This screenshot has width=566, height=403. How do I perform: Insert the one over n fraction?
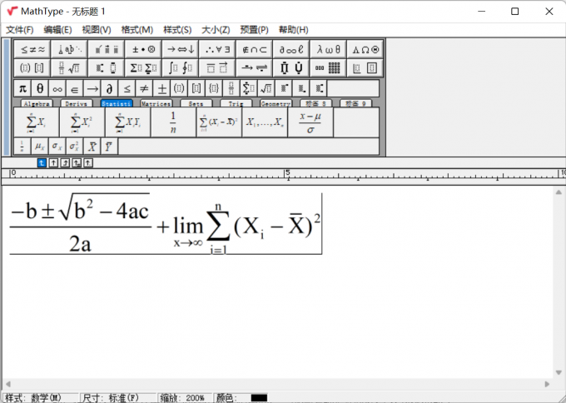tap(172, 122)
